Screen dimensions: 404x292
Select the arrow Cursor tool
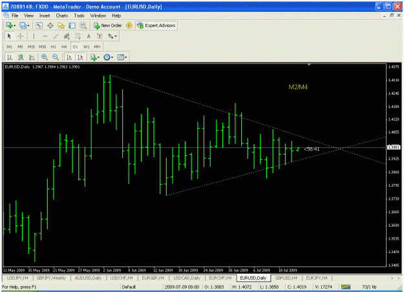pos(9,36)
